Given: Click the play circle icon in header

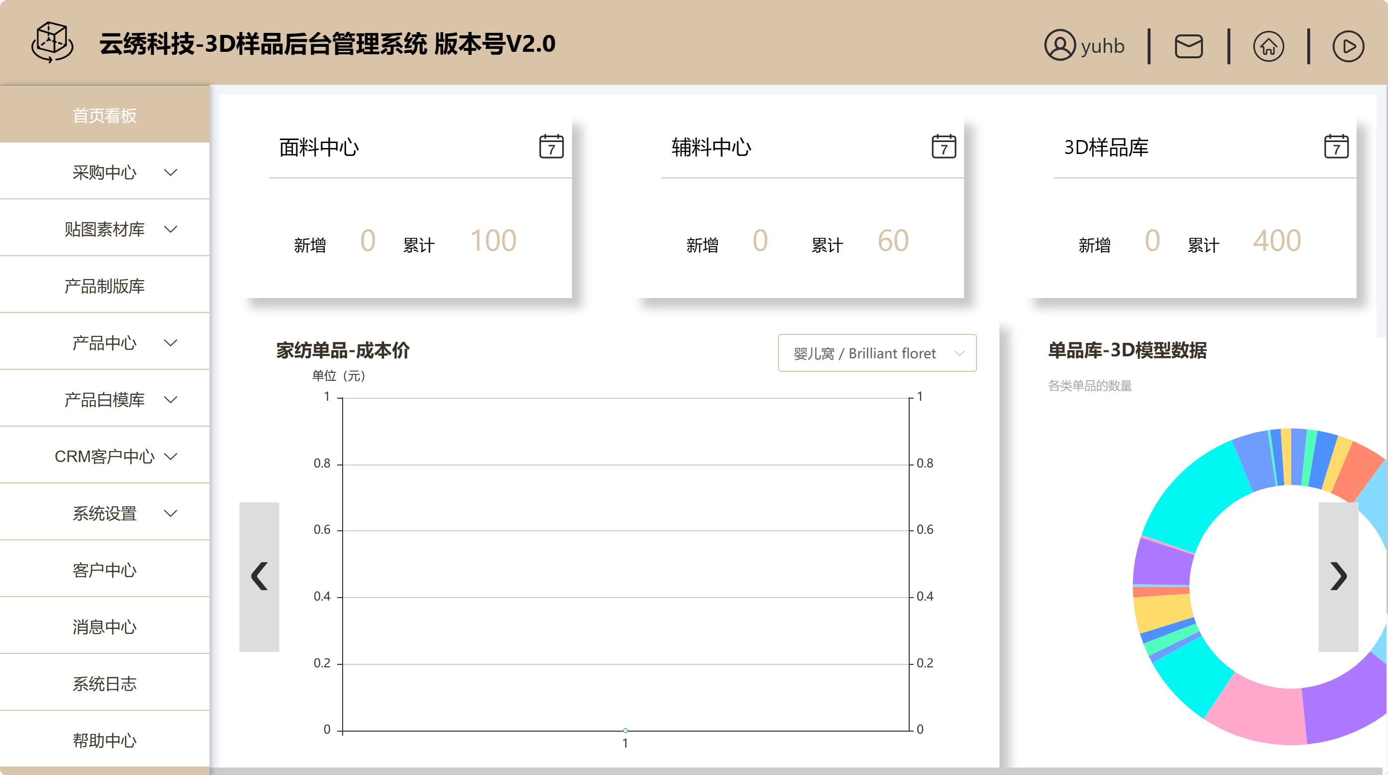Looking at the screenshot, I should [1348, 46].
